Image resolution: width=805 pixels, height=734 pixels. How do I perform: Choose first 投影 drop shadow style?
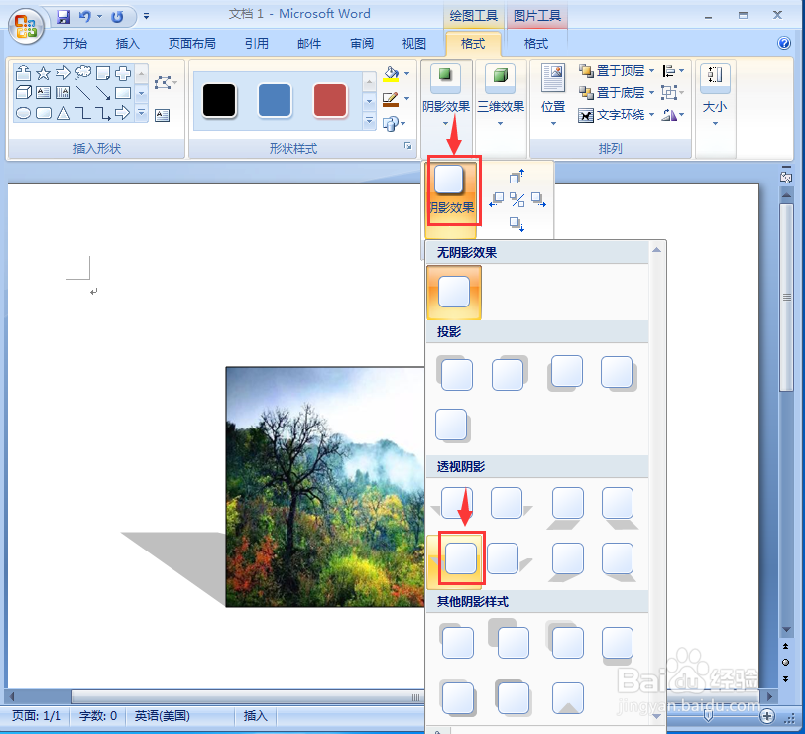point(454,373)
